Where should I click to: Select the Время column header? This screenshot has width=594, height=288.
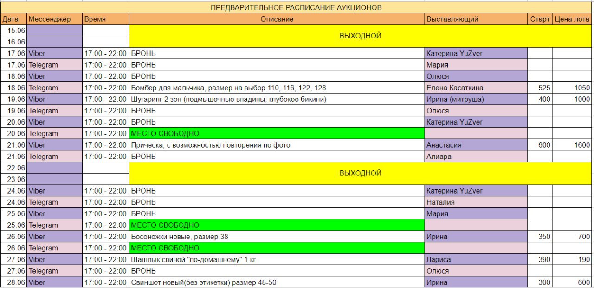tap(106, 19)
